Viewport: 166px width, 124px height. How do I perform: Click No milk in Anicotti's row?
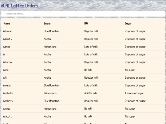pos(88,116)
